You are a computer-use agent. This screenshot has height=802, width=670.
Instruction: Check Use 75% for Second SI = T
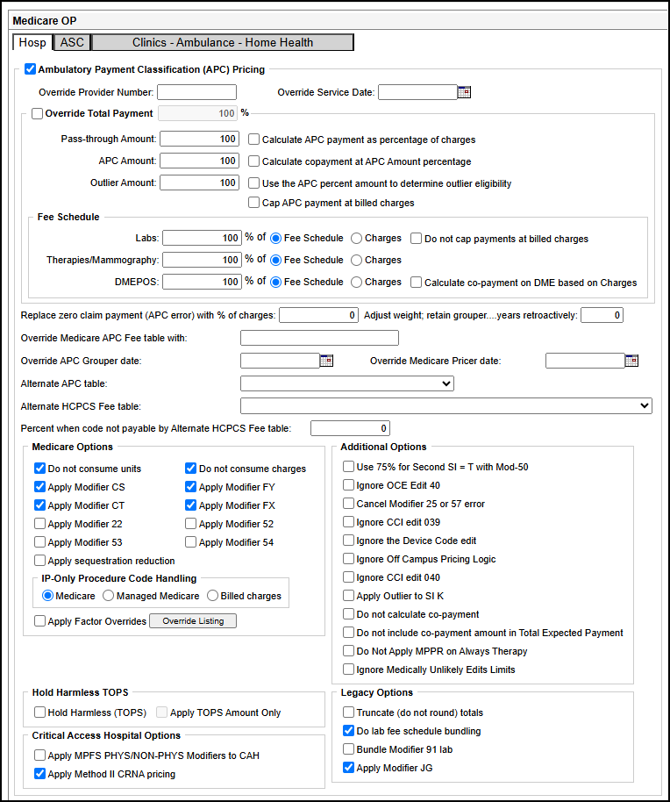(x=348, y=467)
